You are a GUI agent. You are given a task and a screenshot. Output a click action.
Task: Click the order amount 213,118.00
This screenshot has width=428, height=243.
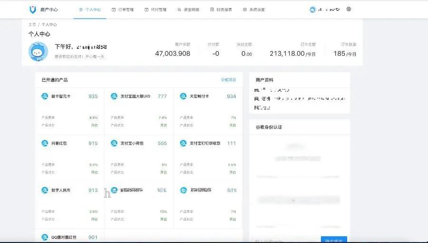[x=287, y=54]
